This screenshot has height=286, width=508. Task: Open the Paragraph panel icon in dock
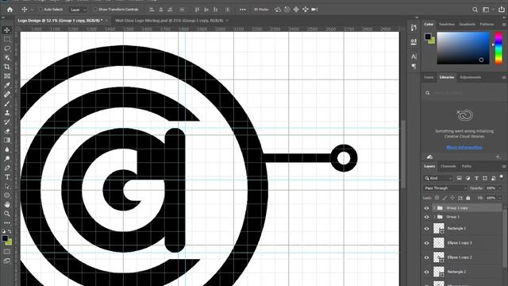click(414, 66)
